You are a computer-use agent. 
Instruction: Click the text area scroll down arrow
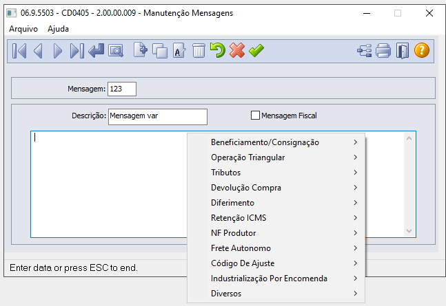click(409, 230)
